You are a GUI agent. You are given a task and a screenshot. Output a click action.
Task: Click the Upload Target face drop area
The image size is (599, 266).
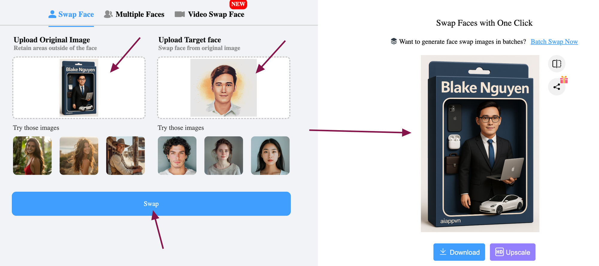point(224,88)
